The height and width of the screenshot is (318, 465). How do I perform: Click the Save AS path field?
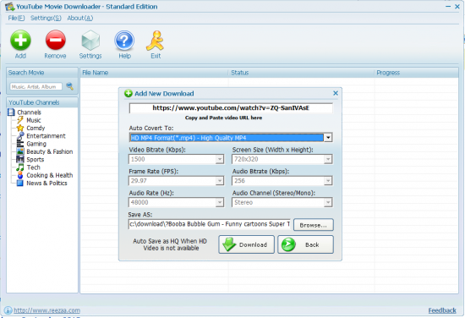coord(210,224)
